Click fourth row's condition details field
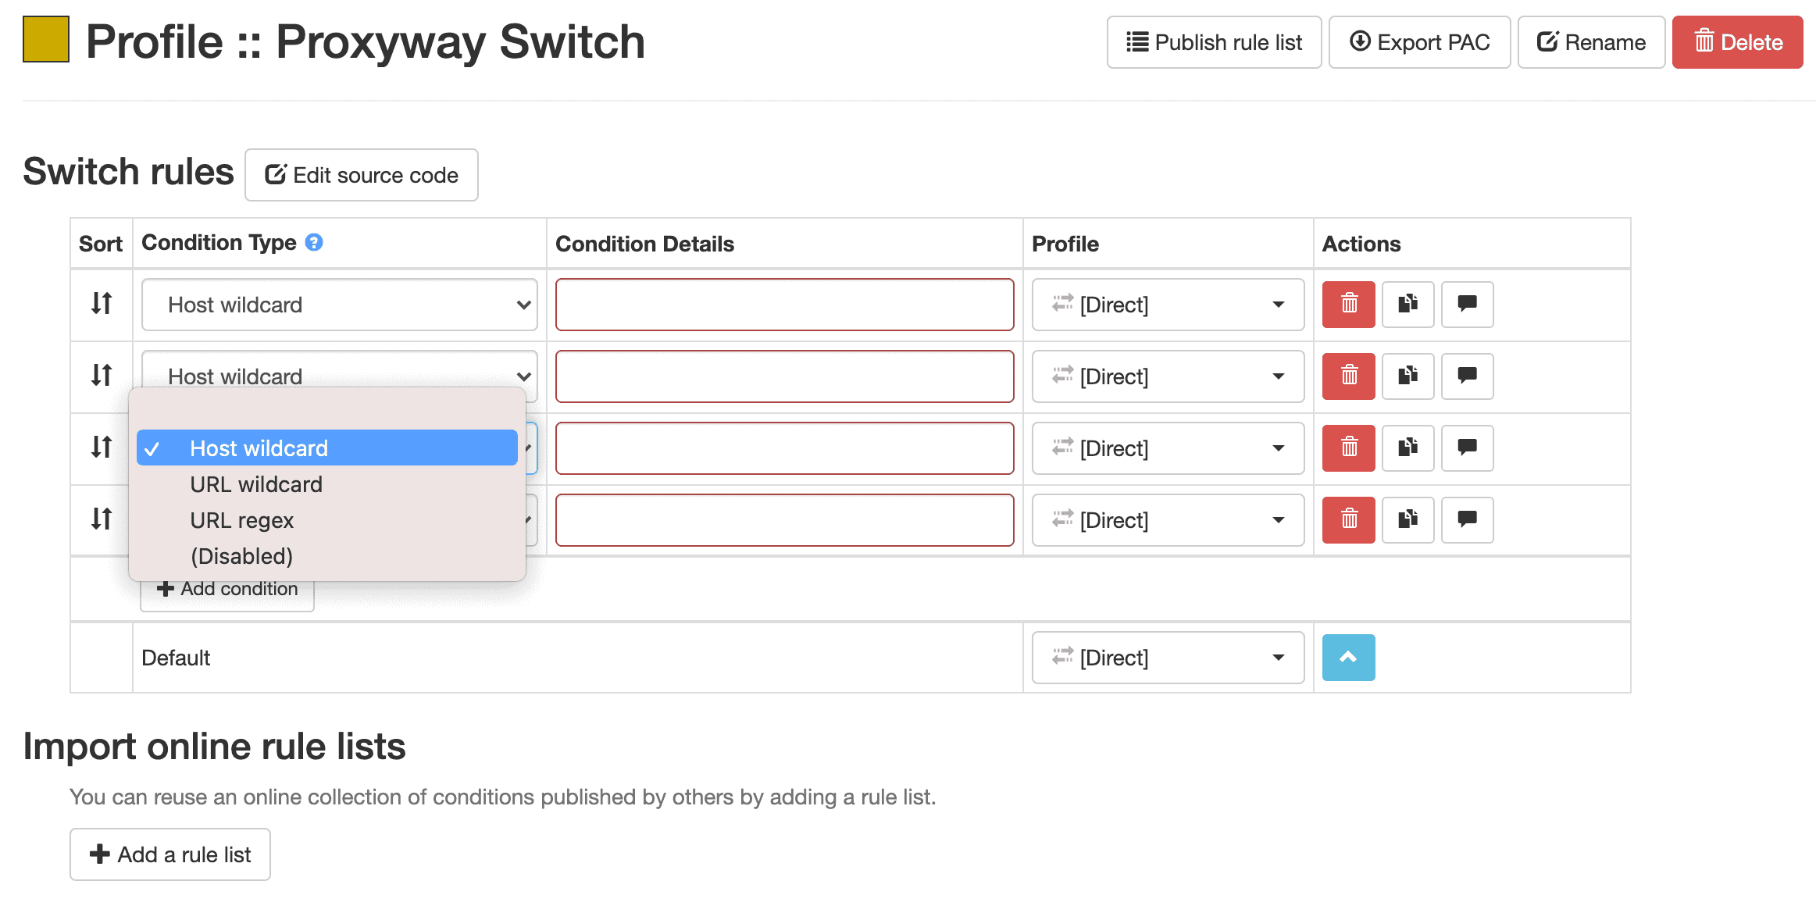 (x=784, y=520)
